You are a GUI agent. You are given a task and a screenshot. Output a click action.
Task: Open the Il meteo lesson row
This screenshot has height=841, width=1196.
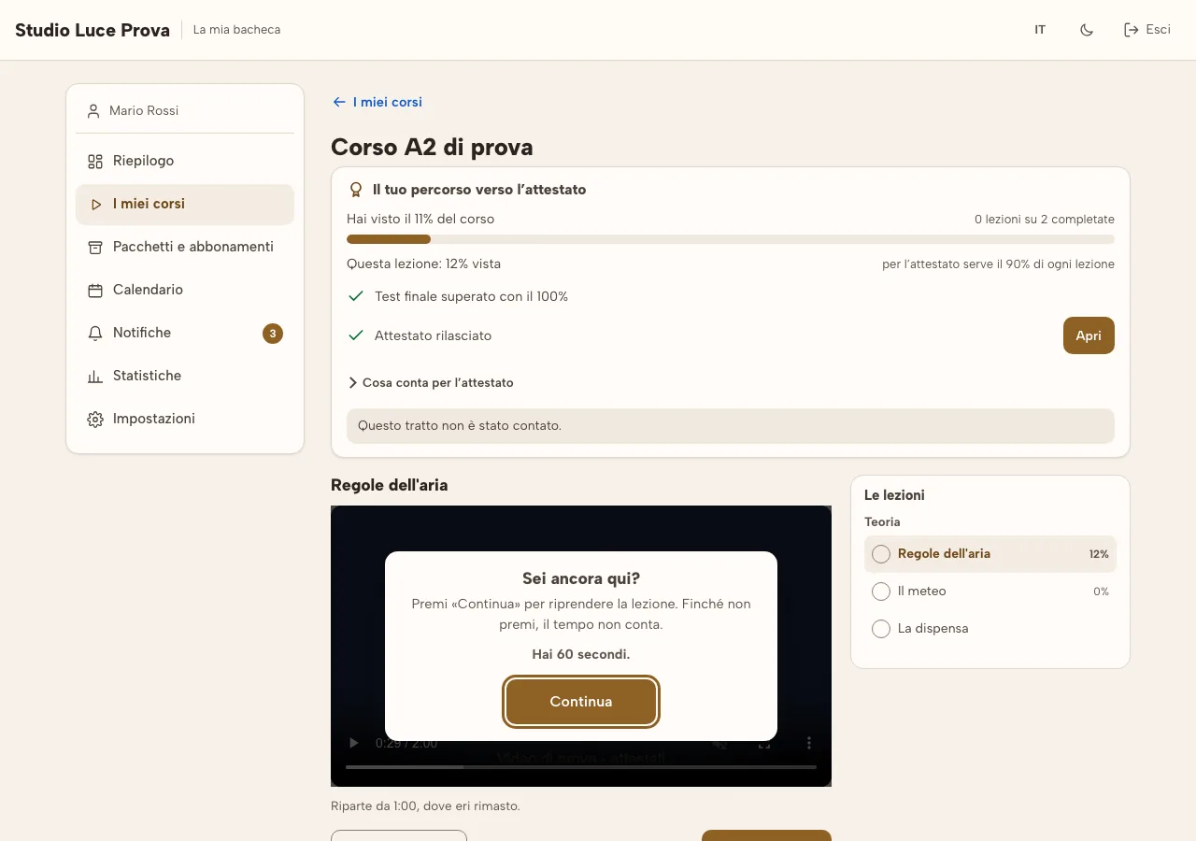[990, 592]
